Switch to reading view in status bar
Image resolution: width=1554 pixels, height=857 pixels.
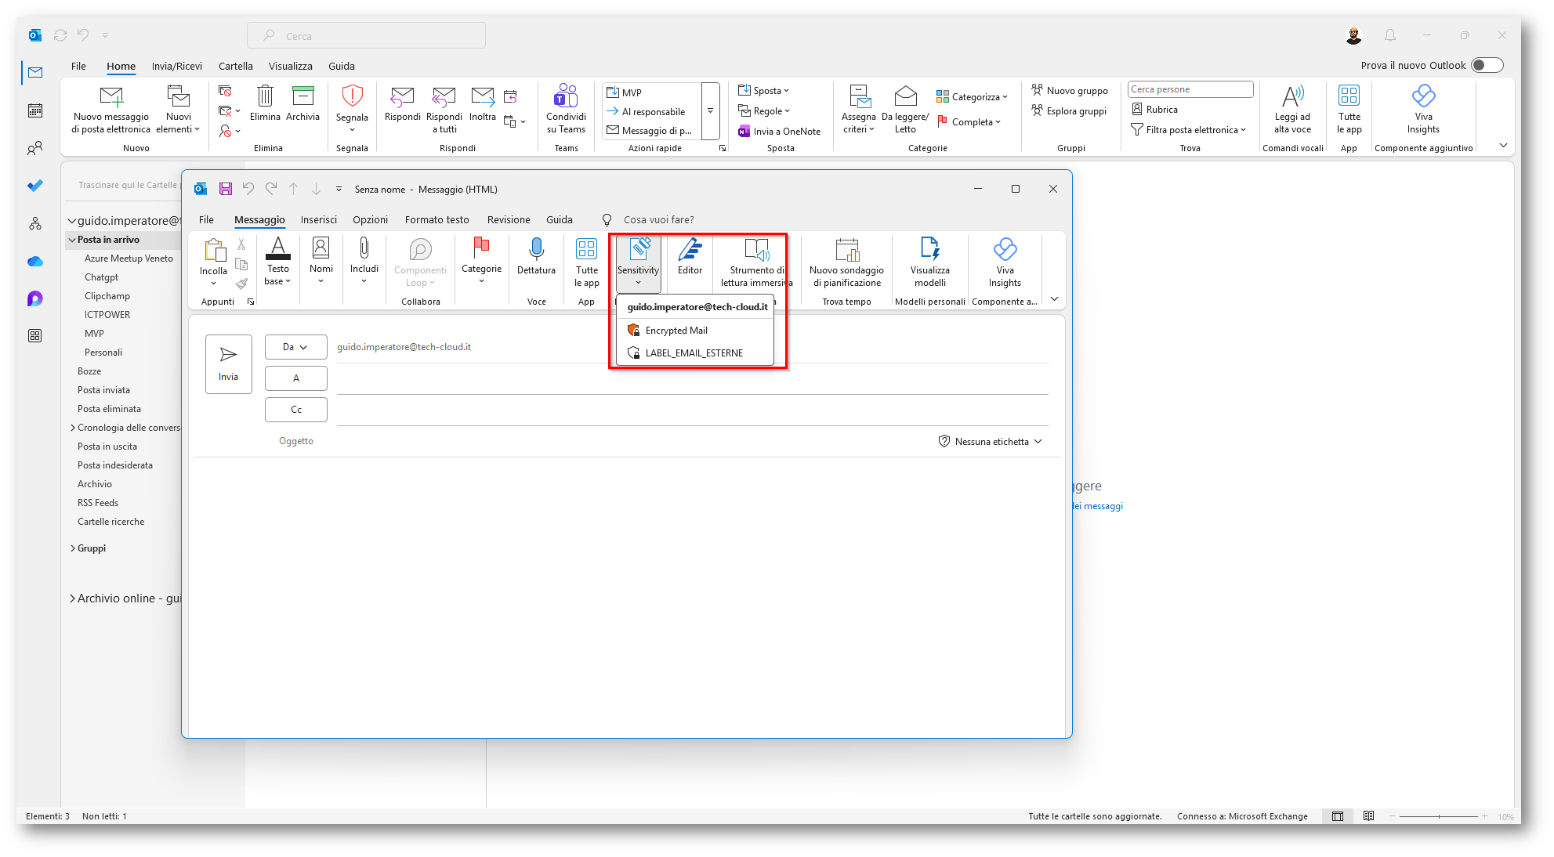pyautogui.click(x=1368, y=816)
